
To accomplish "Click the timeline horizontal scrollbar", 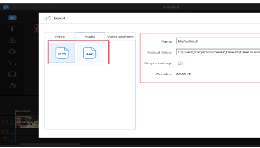I will pyautogui.click(x=50, y=144).
